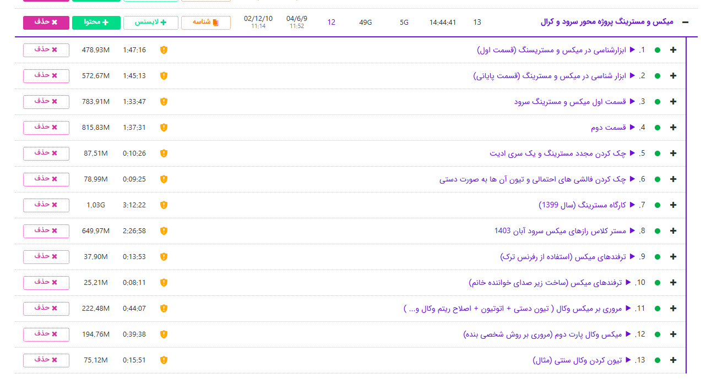Click play triangle icon of lesson 12
Viewport: 701px width, 385px height.
click(628, 334)
